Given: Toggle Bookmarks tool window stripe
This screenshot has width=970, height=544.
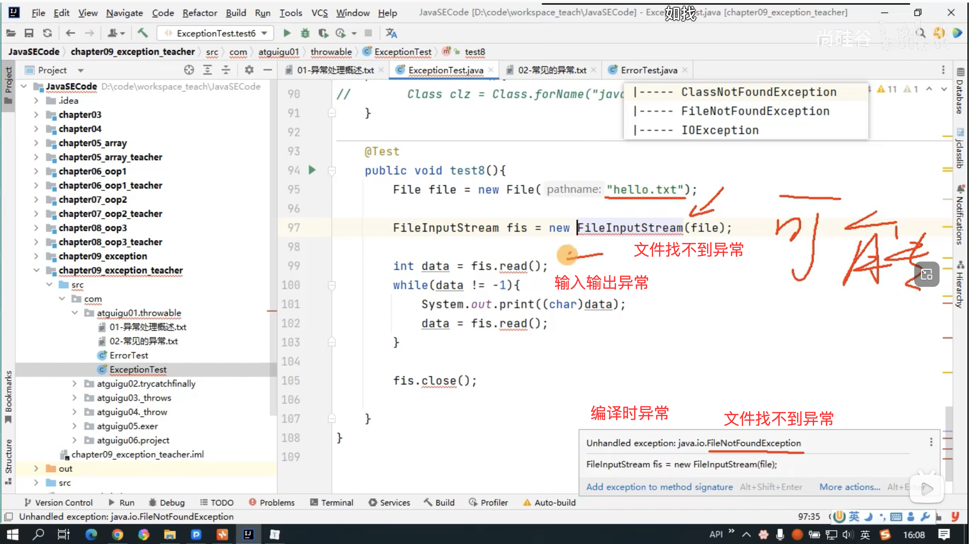Looking at the screenshot, I should pos(8,397).
